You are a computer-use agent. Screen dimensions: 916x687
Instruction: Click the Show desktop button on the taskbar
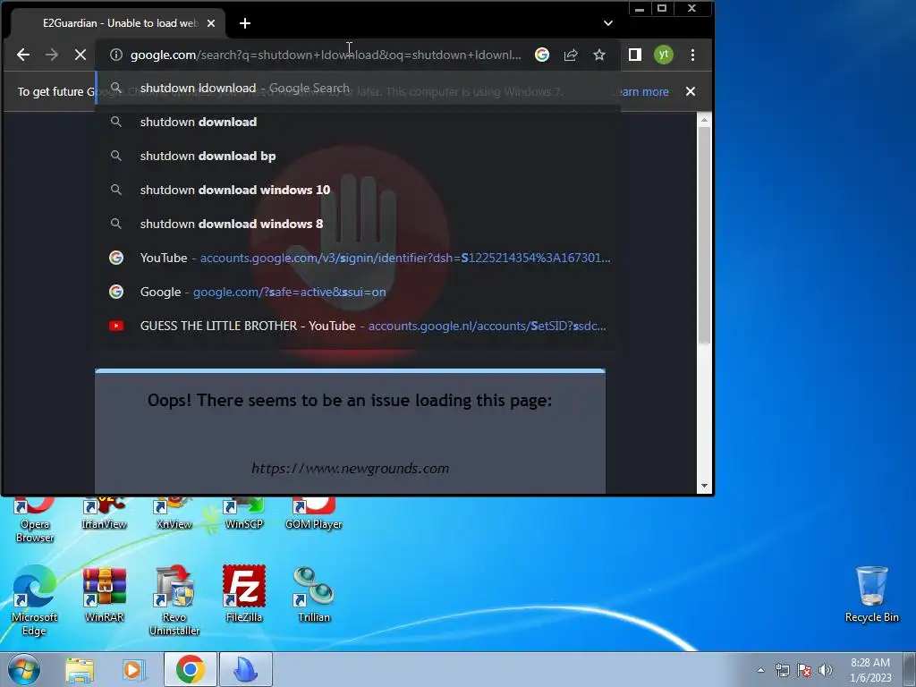click(x=910, y=669)
